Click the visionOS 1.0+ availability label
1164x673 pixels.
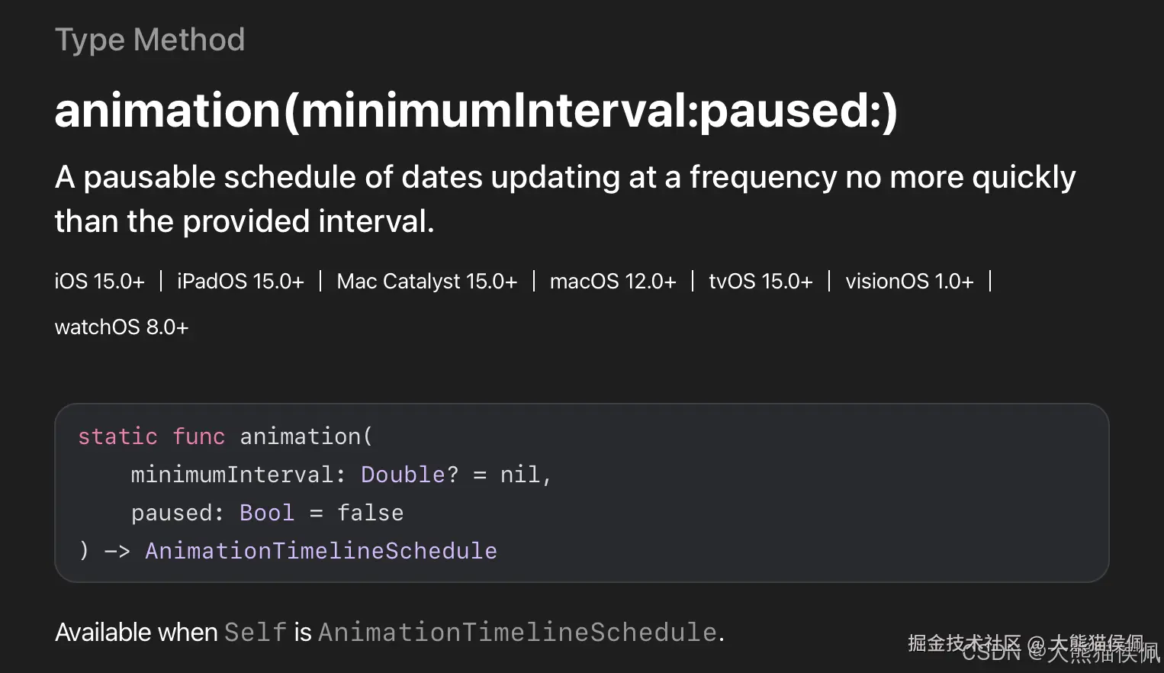(909, 282)
